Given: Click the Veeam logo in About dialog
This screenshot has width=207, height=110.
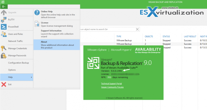Looking at the screenshot, I should click(93, 63).
